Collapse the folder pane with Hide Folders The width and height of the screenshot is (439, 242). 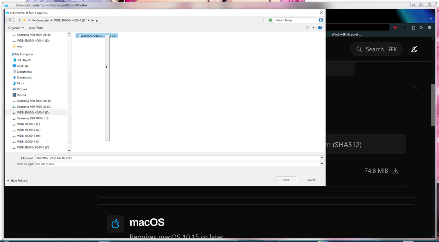point(17,180)
